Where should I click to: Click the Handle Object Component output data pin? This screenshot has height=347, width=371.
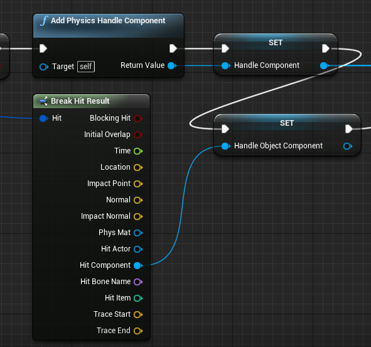348,146
